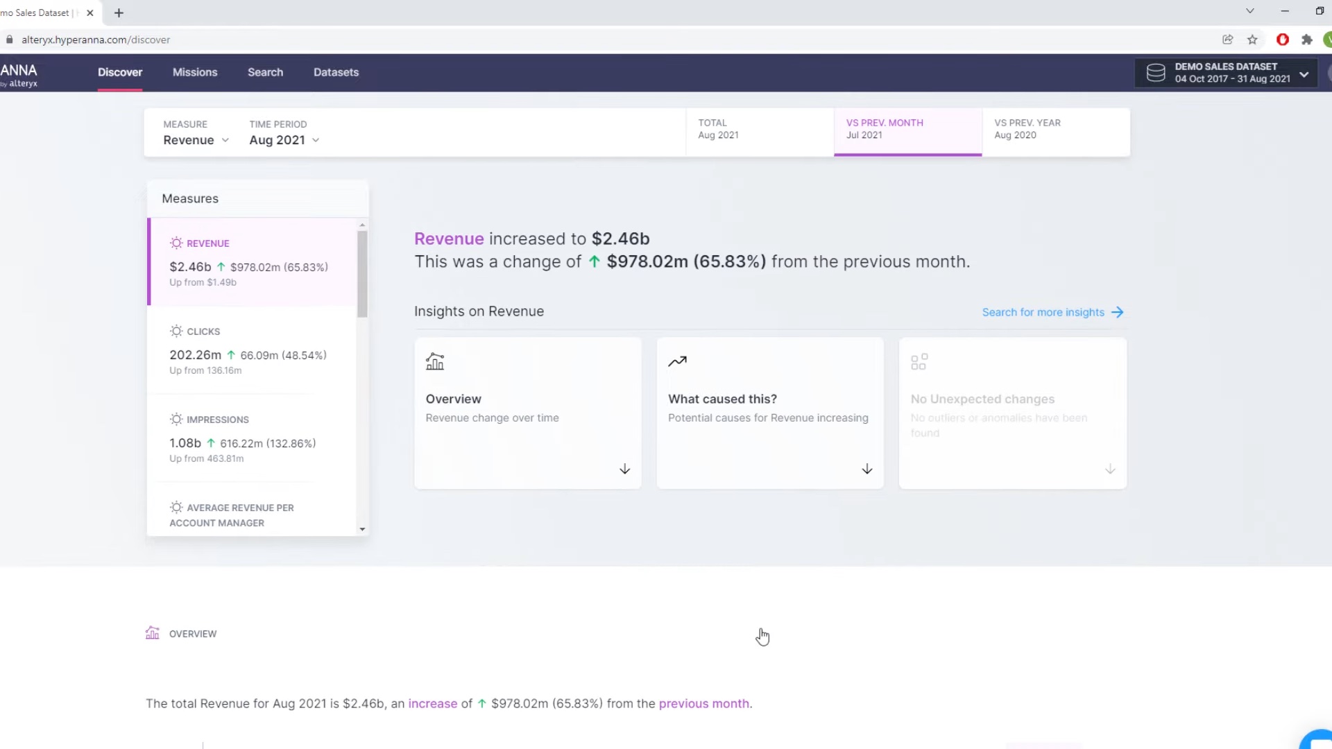Viewport: 1332px width, 749px height.
Task: Switch to the Missions tab
Action: point(195,72)
